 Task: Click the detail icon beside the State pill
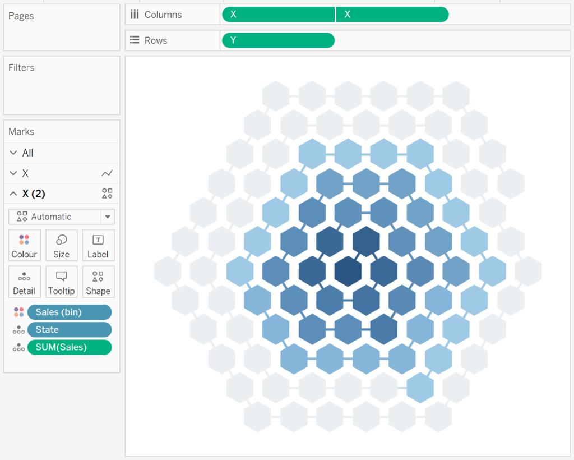[18, 330]
